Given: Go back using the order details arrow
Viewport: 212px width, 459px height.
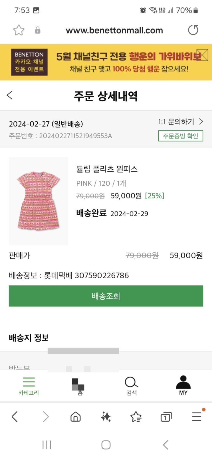Looking at the screenshot, I should pyautogui.click(x=10, y=95).
